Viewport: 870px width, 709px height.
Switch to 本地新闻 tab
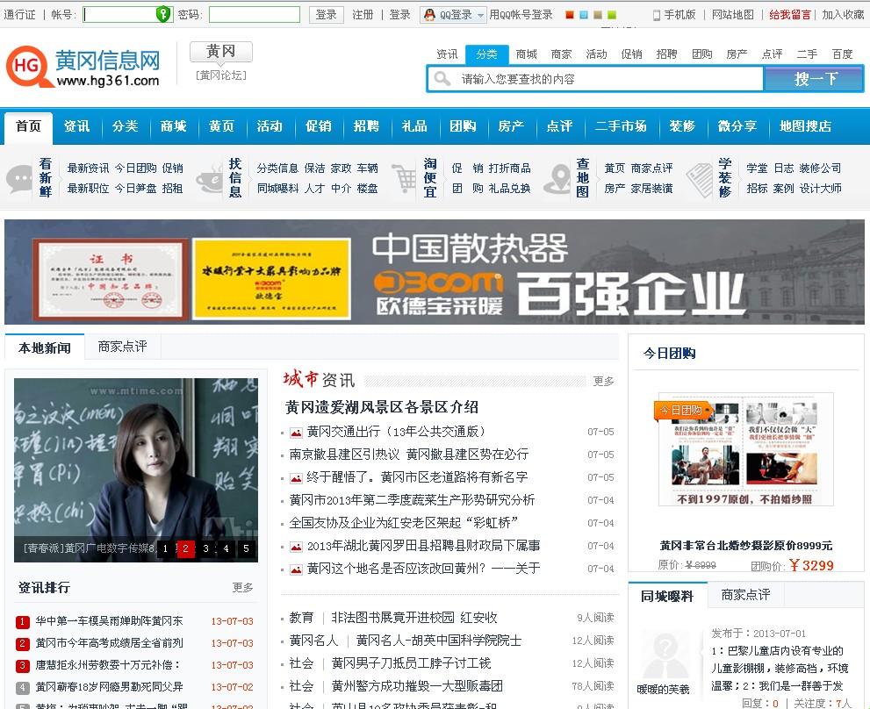[45, 347]
